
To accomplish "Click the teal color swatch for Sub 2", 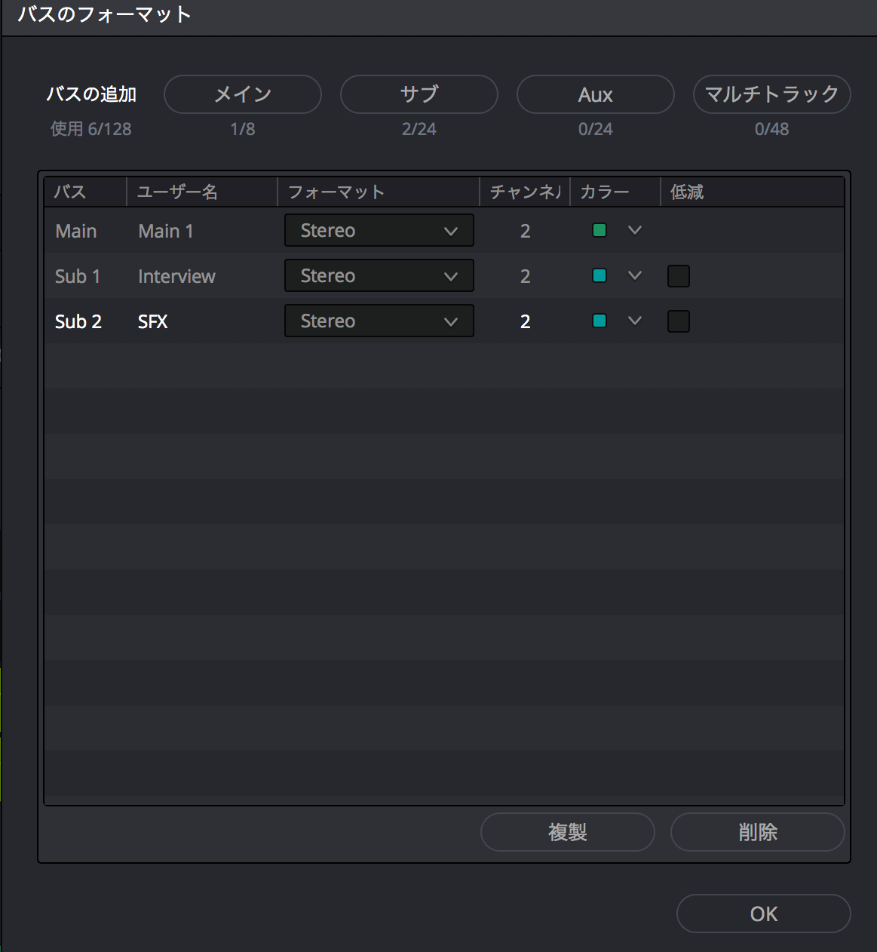I will [x=599, y=321].
